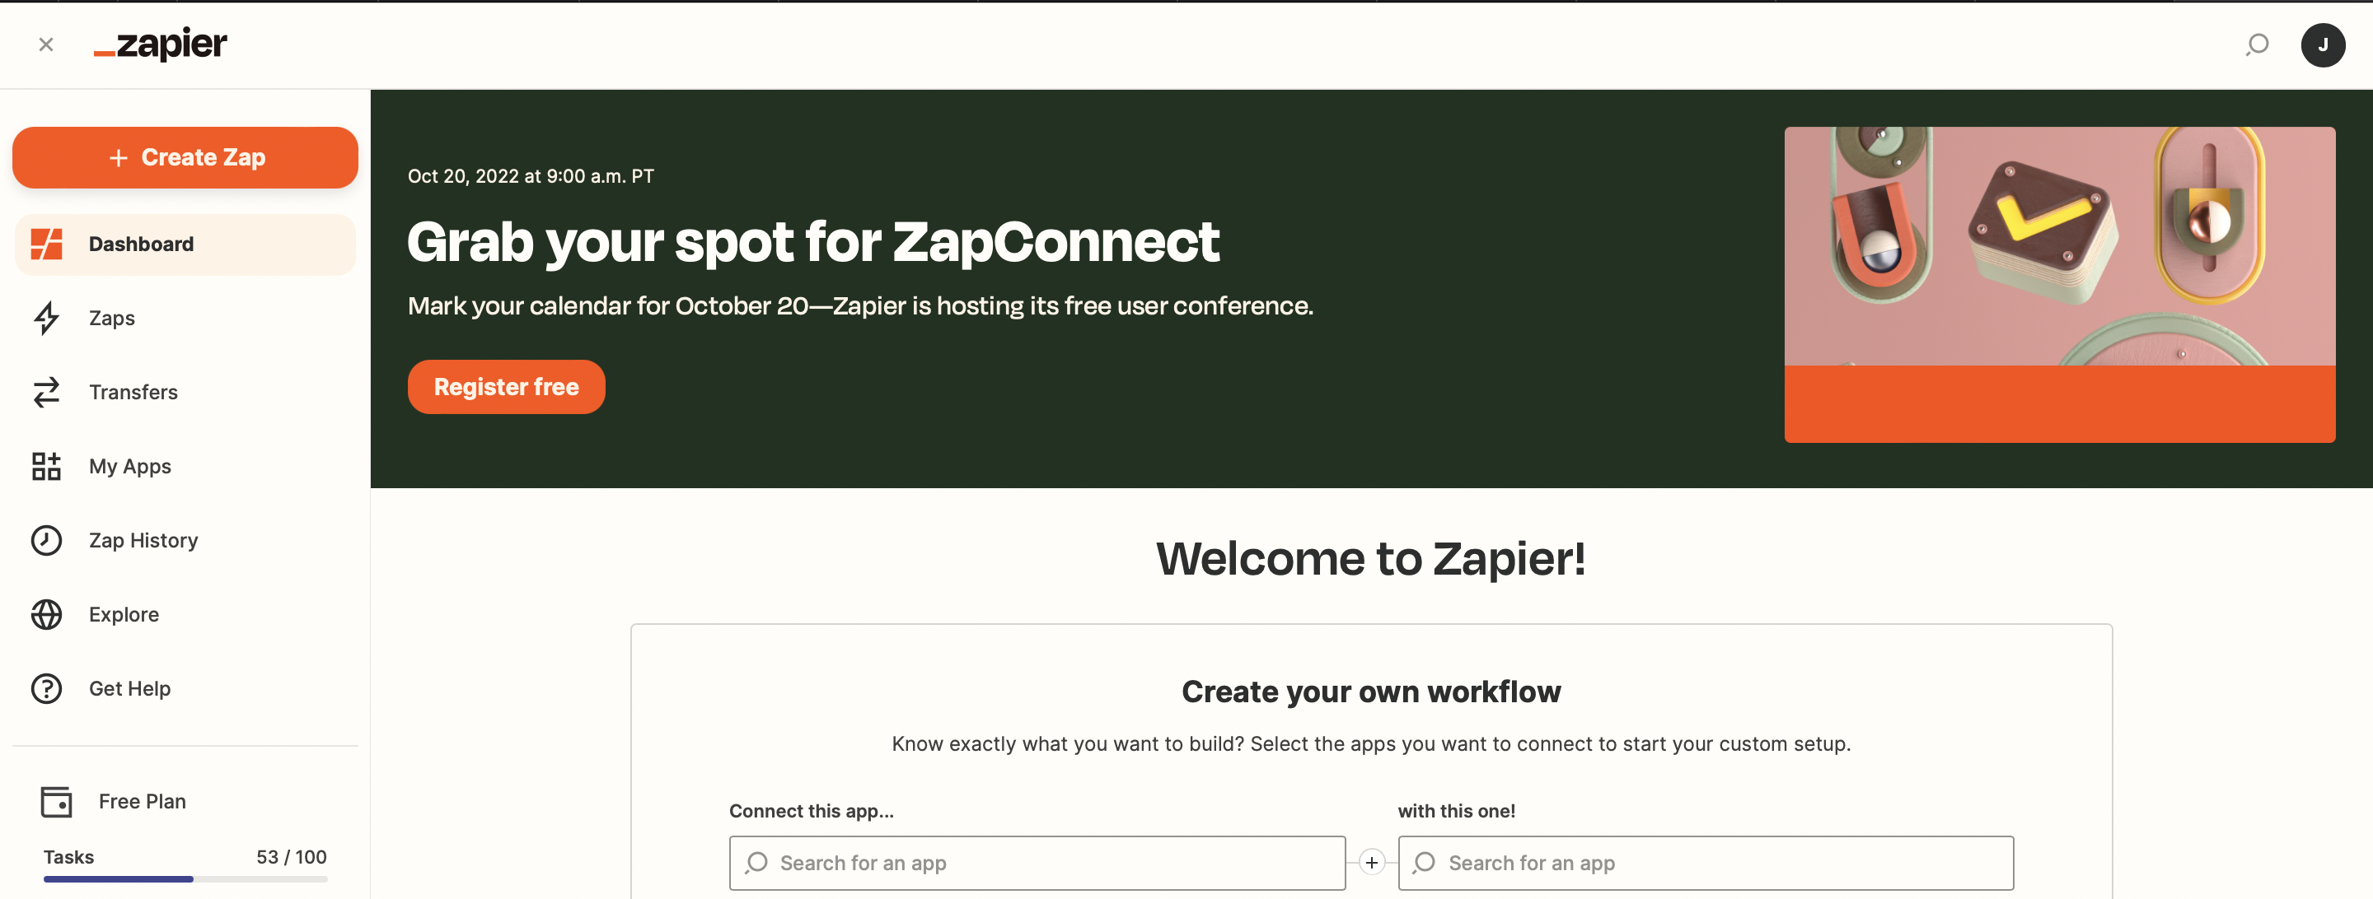Close the sidebar with the X icon
2373x899 pixels.
46,44
